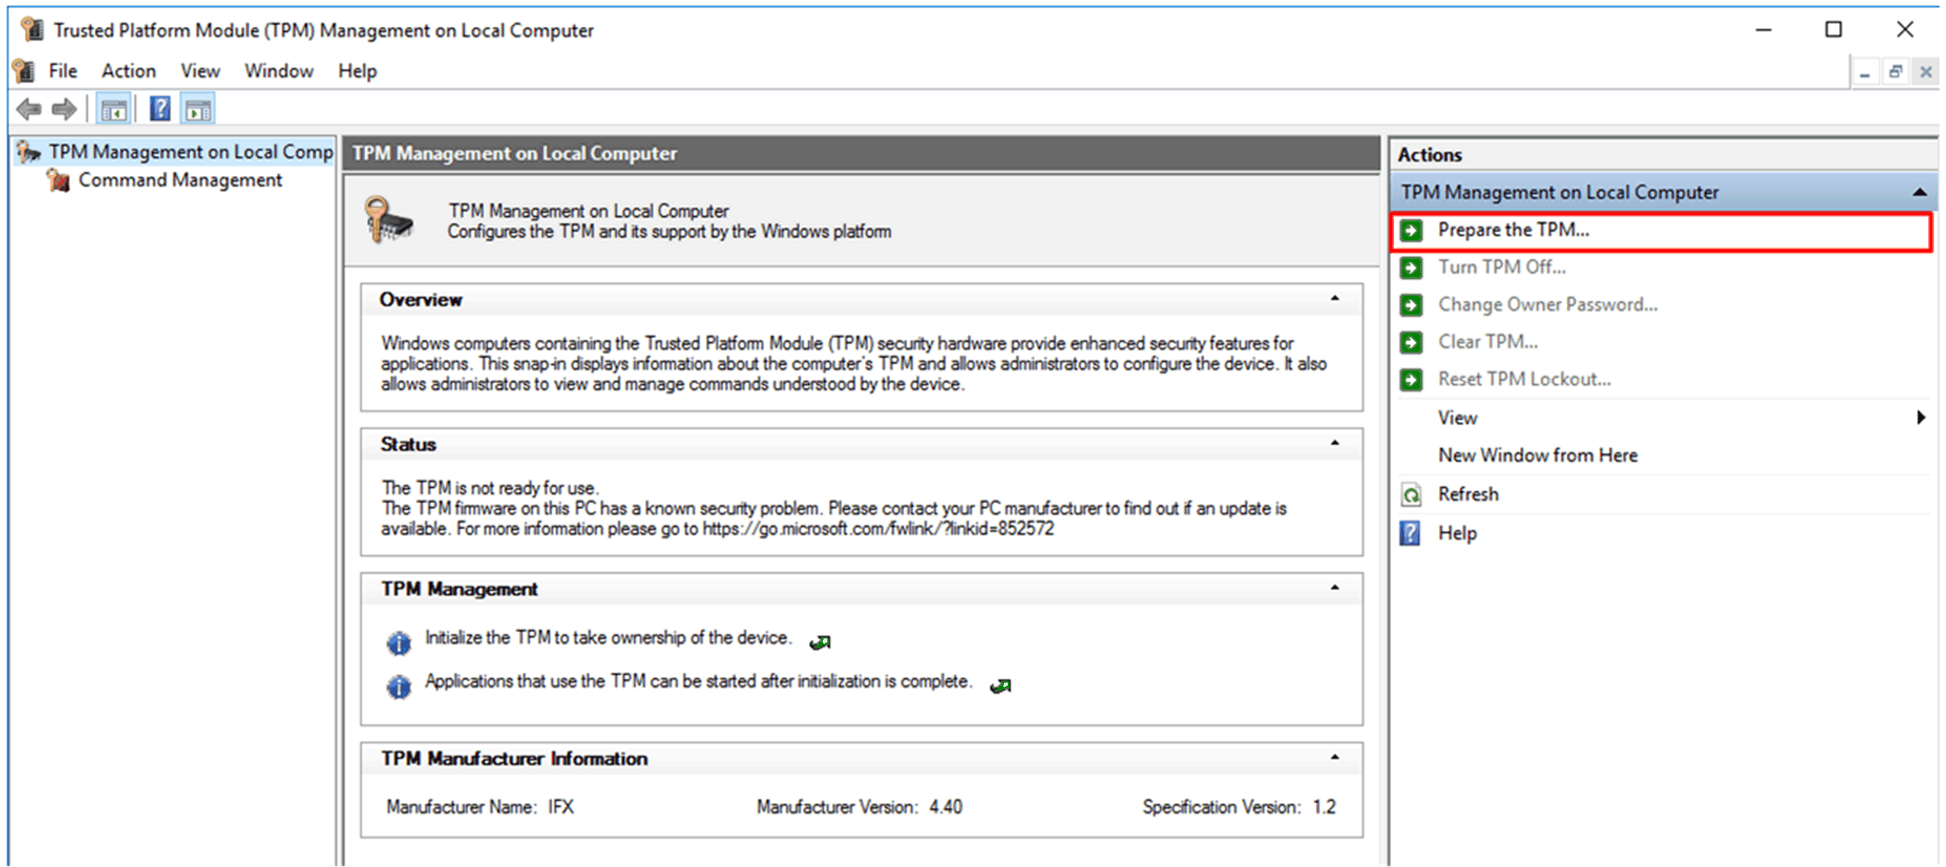Click green arrow beside Initialize the TPM
This screenshot has height=867, width=1946.
820,642
